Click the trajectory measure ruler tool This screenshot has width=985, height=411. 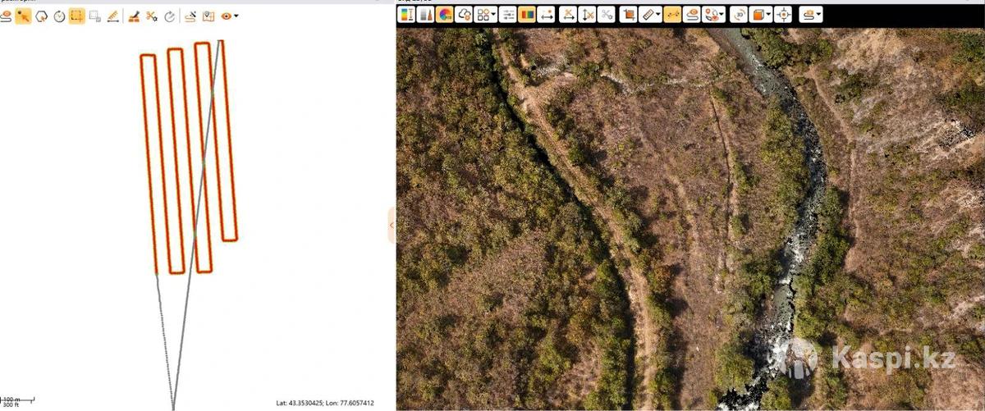(112, 16)
